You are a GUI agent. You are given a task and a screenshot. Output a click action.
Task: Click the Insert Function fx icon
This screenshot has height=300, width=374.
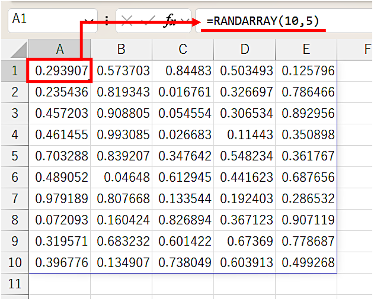170,21
